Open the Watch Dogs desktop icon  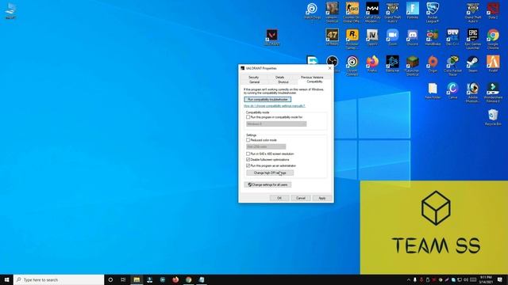(x=312, y=10)
